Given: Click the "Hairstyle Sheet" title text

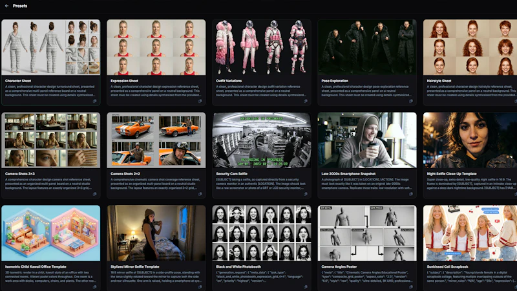Looking at the screenshot, I should pos(439,81).
